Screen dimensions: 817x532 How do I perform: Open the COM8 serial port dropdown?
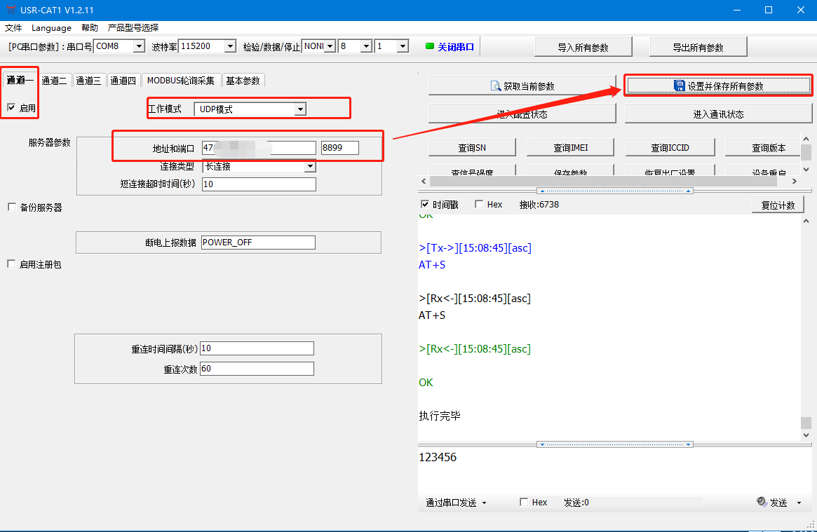tap(139, 46)
